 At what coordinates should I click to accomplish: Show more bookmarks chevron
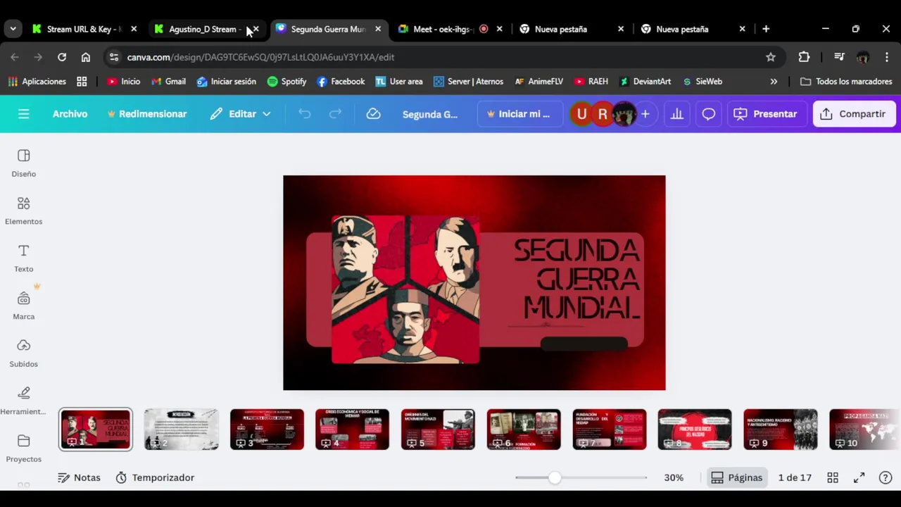point(774,82)
